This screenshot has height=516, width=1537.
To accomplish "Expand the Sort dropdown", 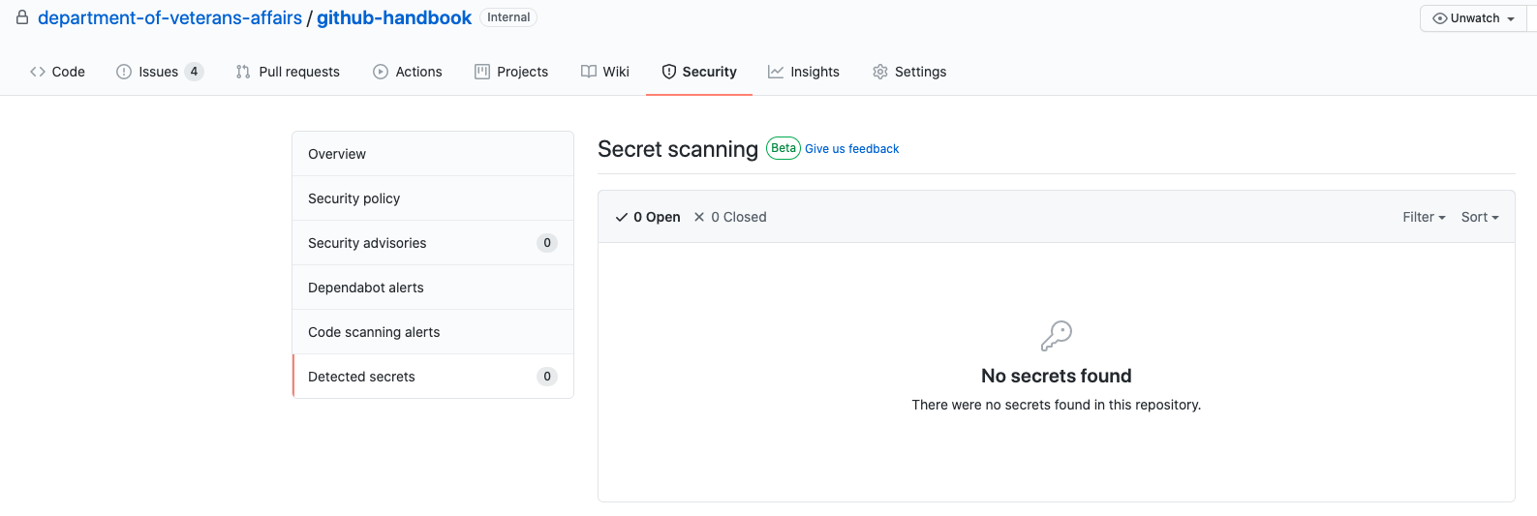I will 1480,217.
